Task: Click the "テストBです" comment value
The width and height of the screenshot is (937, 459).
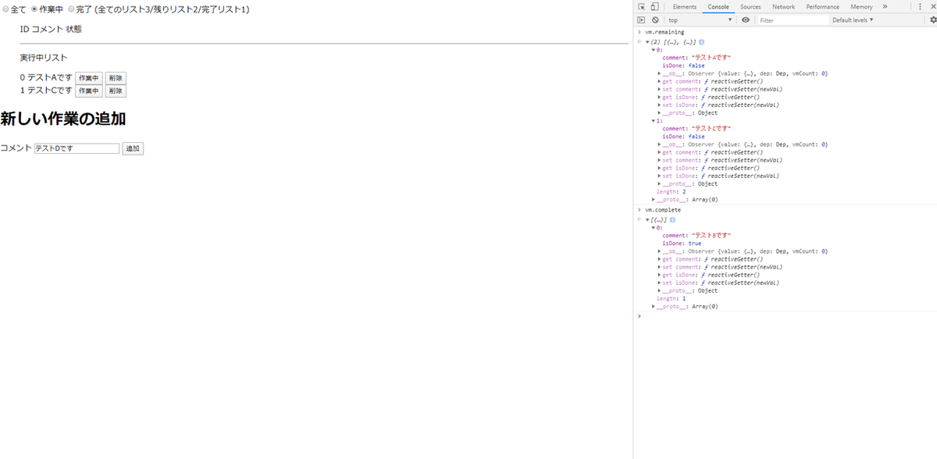Action: pos(710,235)
